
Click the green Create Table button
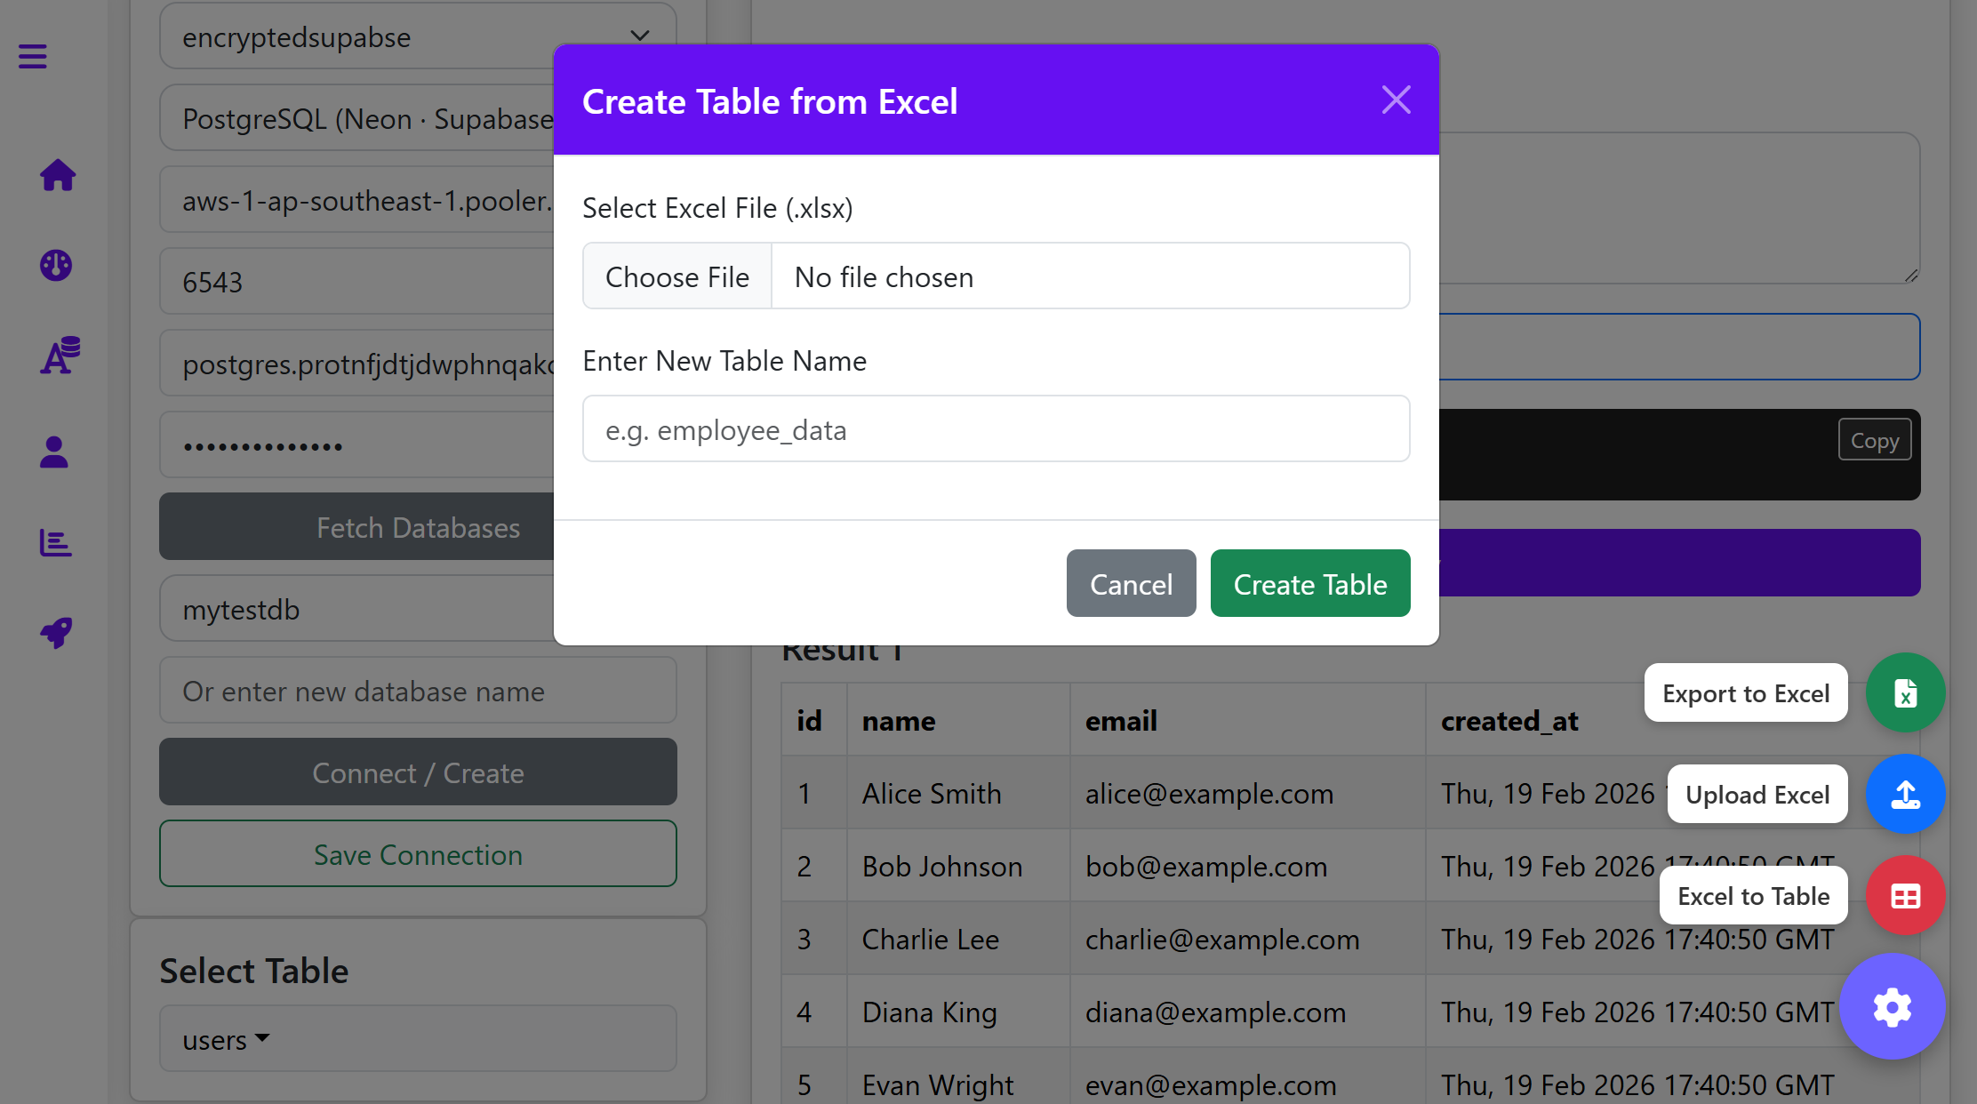1309,584
